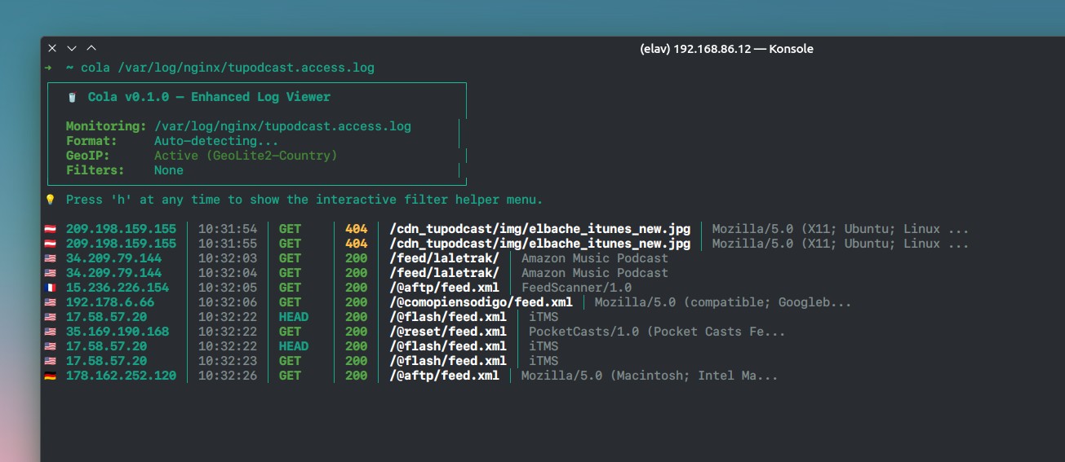Image resolution: width=1065 pixels, height=462 pixels.
Task: Click the 'Press h' filter helper hint line
Action: tap(304, 200)
